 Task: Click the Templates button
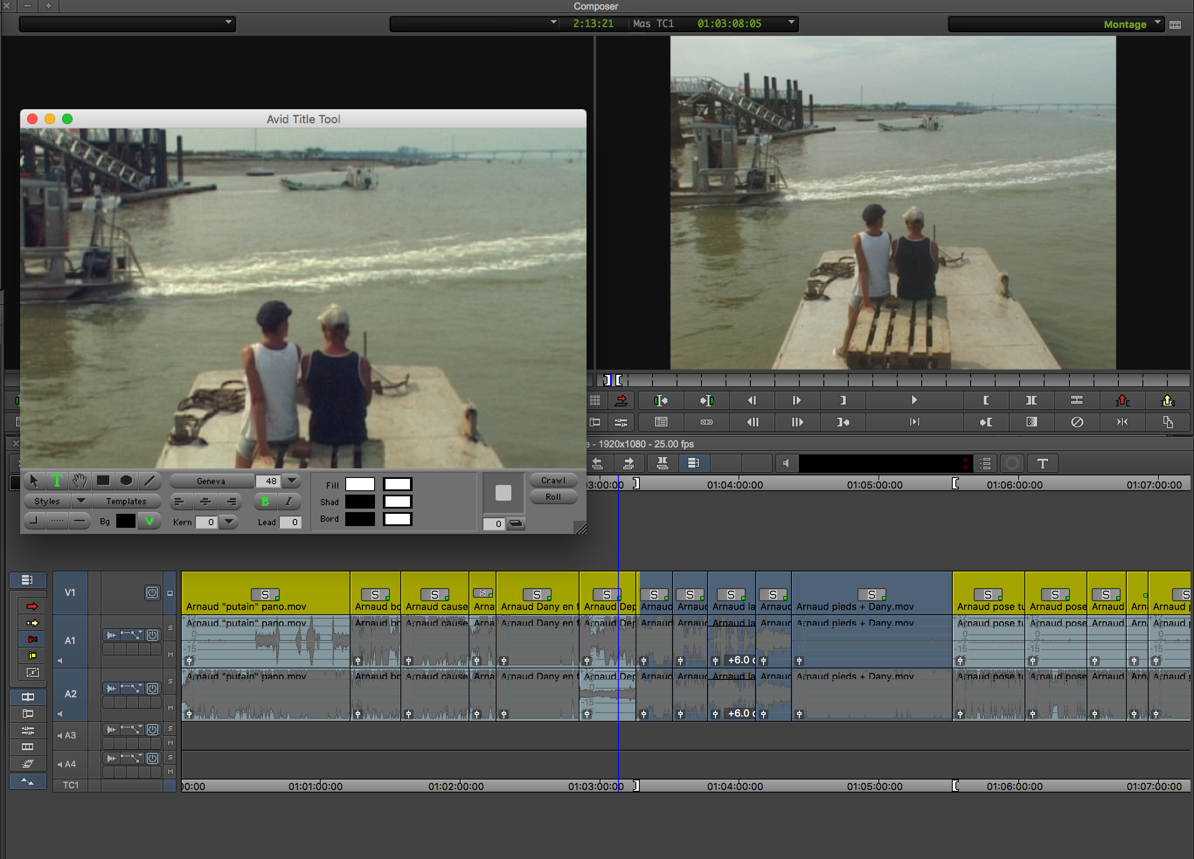[126, 501]
